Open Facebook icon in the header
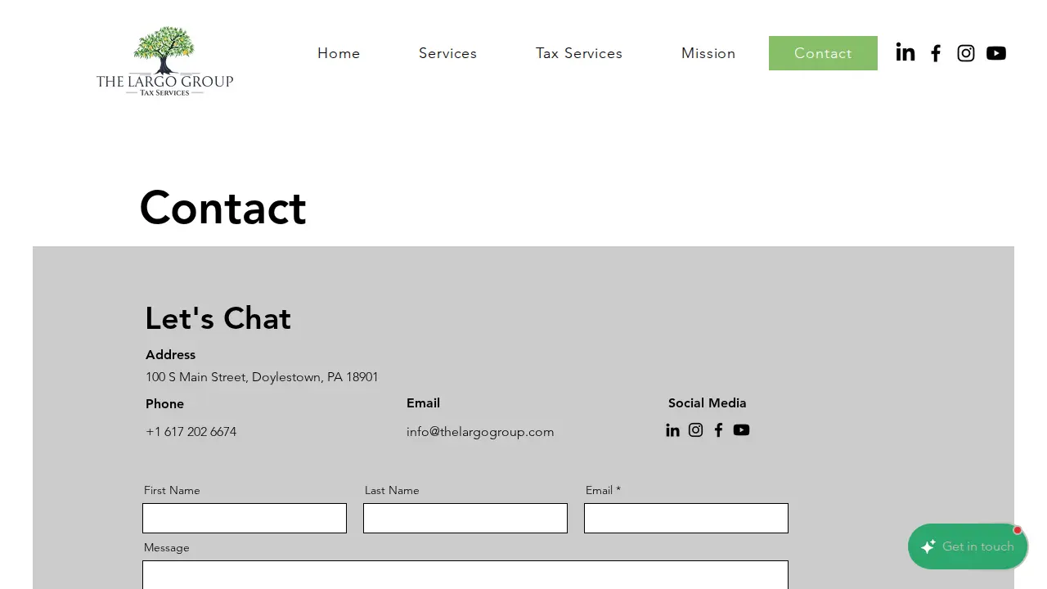The height and width of the screenshot is (589, 1047). [x=936, y=53]
